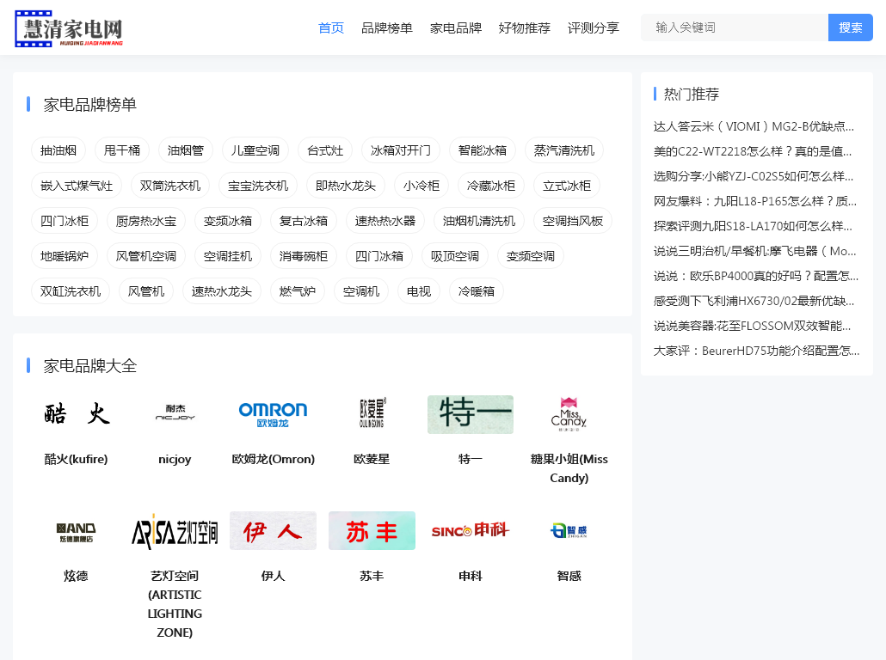Open the 小冷柜 tag
This screenshot has height=660, width=886.
[421, 186]
